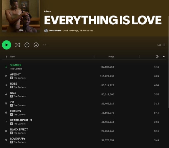Image resolution: width=169 pixels, height=148 pixels.
Task: Click the explicit badge on BOSS
Action: coord(11,87)
